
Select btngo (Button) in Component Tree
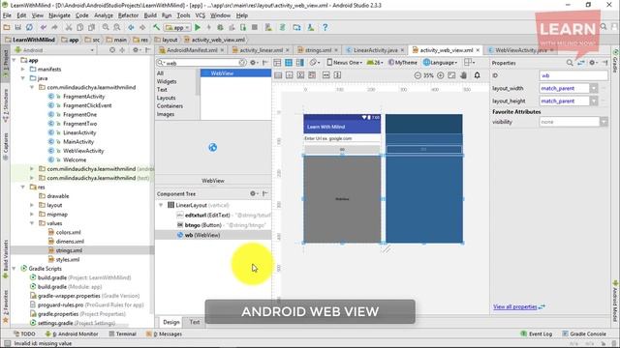click(x=213, y=225)
